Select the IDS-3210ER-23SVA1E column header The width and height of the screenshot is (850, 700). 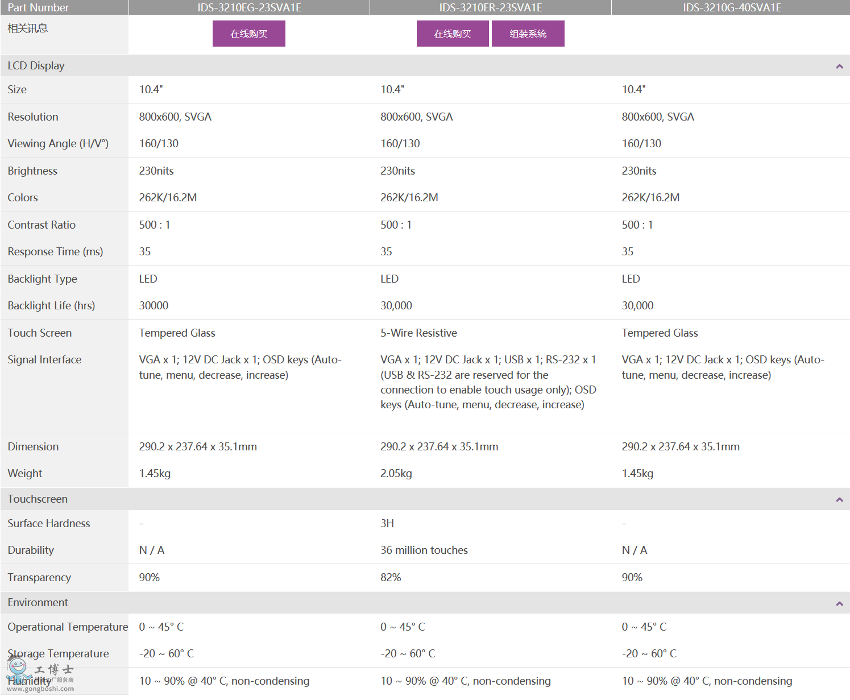[490, 7]
